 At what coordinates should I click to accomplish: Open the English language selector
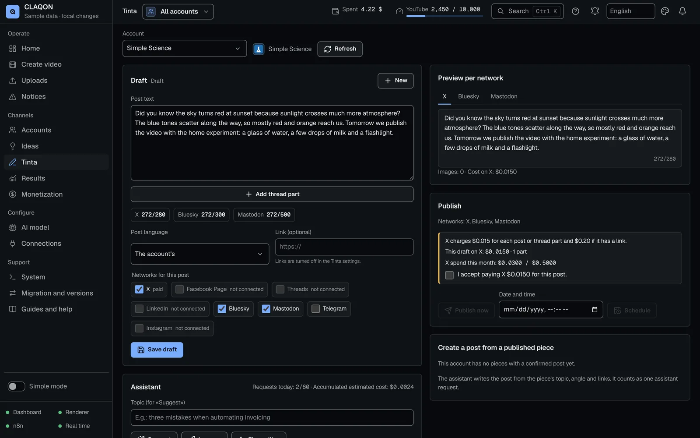[630, 11]
